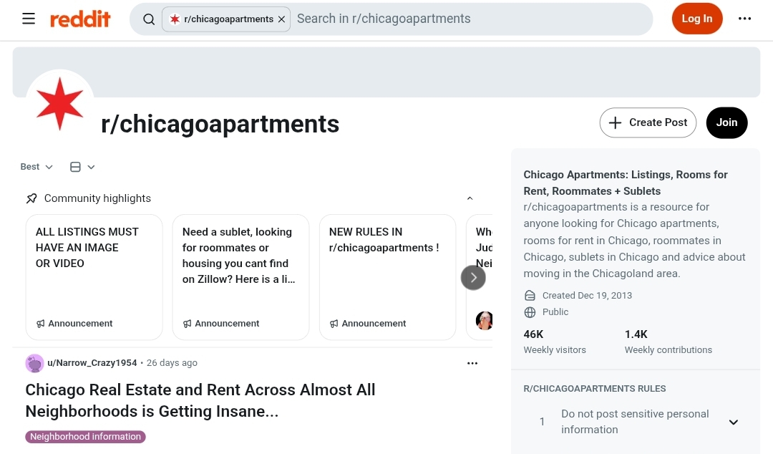773x454 pixels.
Task: Click the Create Post button
Action: click(648, 122)
